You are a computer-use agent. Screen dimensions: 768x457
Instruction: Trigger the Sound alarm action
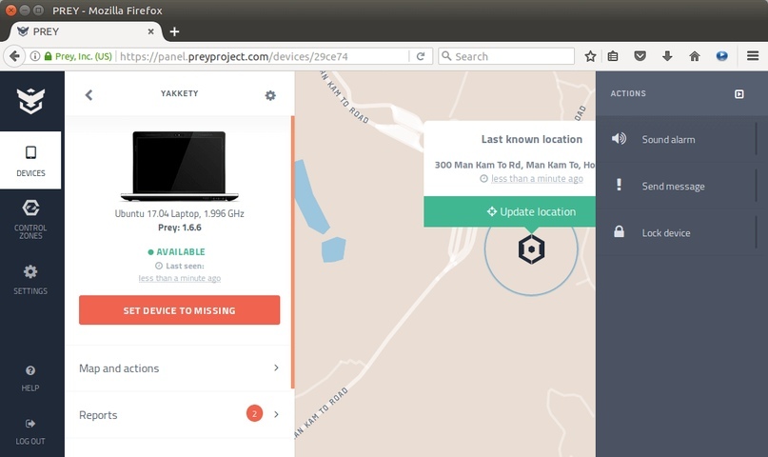(x=668, y=140)
